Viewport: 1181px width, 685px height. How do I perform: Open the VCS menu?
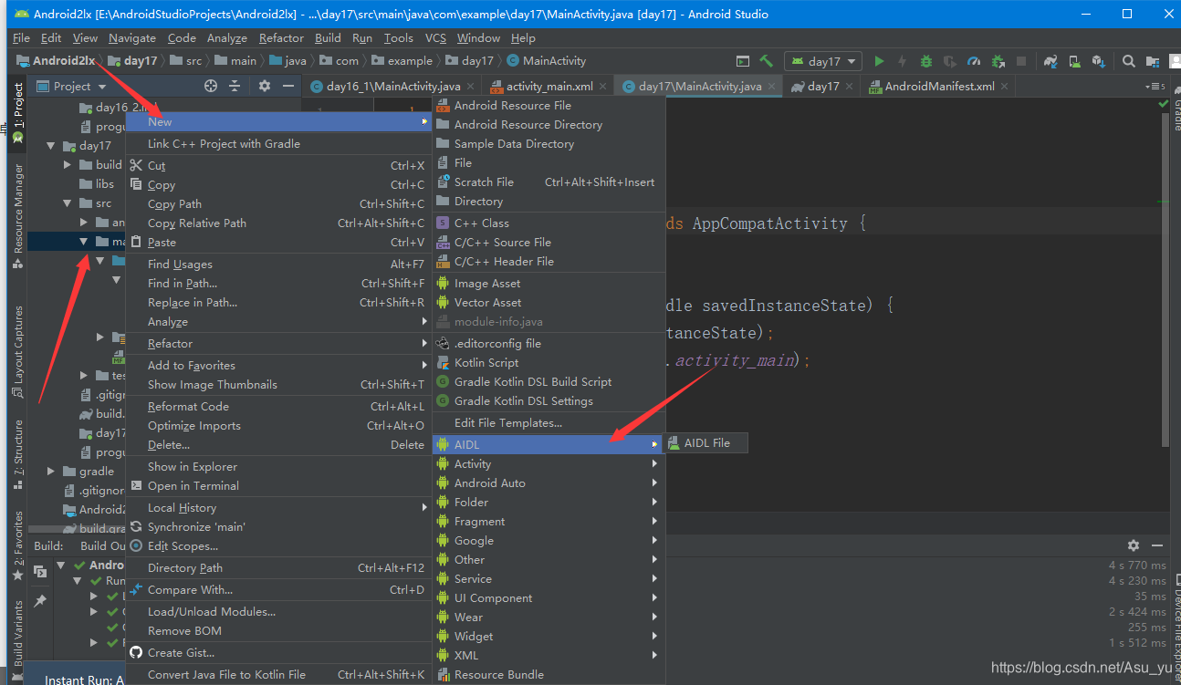coord(435,38)
